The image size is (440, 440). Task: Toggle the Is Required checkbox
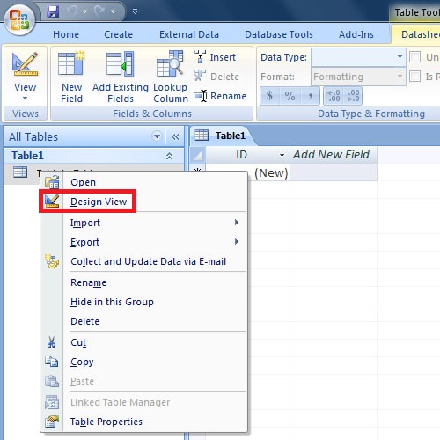(415, 77)
